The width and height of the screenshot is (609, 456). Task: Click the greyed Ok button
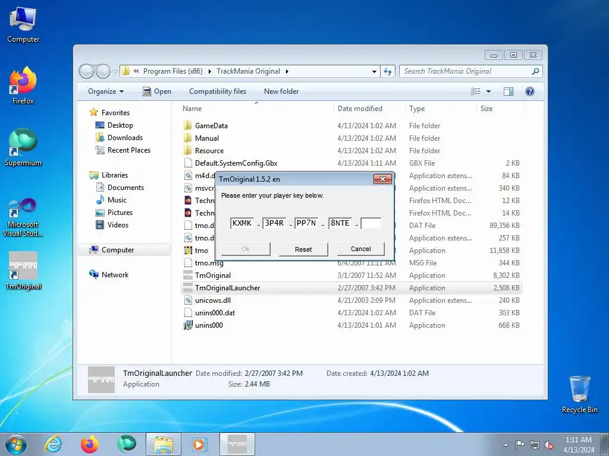click(246, 249)
